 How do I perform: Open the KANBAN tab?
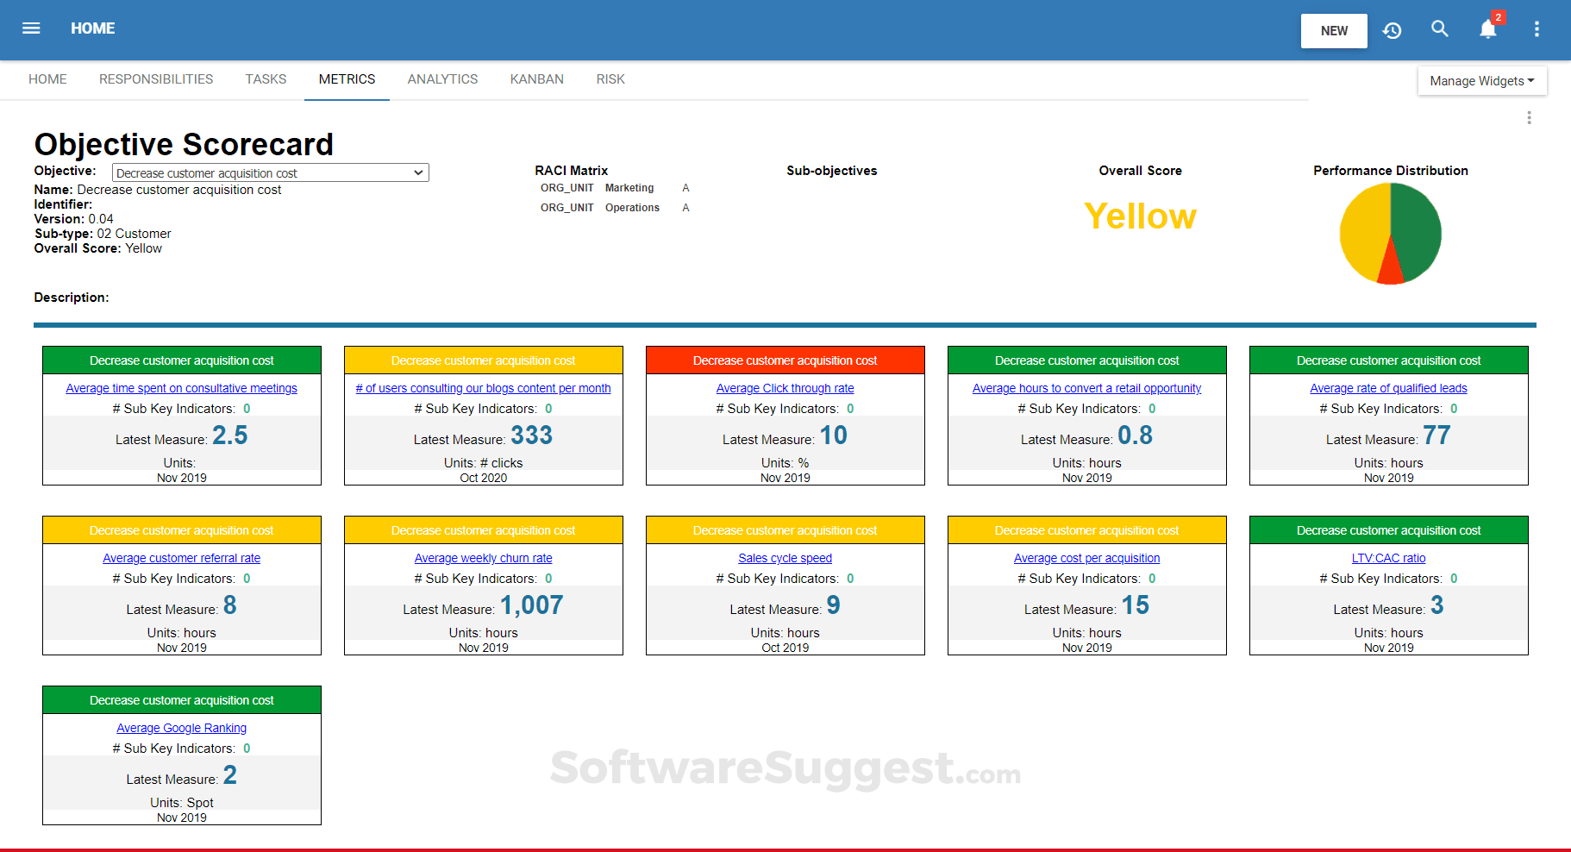click(x=536, y=78)
